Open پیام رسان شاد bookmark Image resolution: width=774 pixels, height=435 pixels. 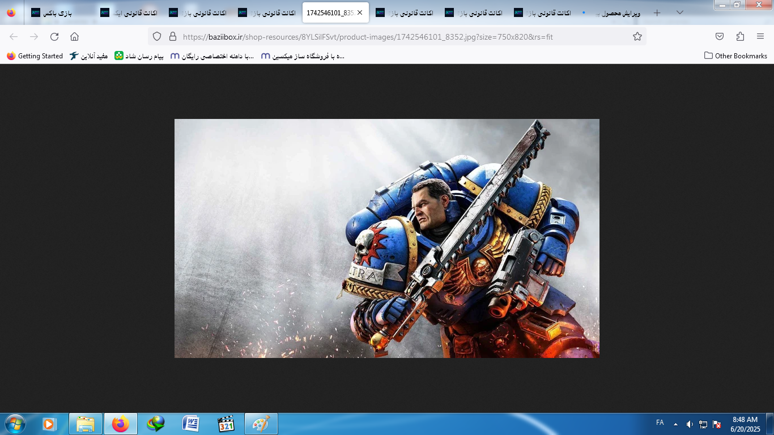click(x=139, y=56)
